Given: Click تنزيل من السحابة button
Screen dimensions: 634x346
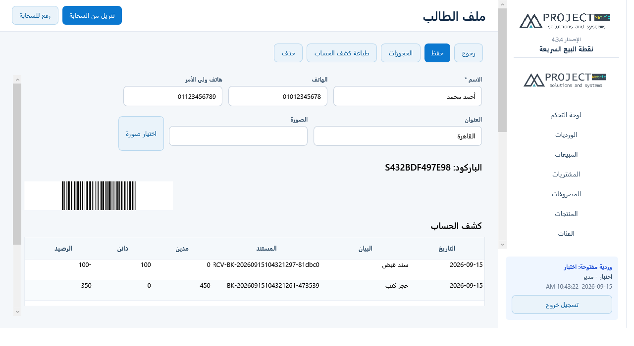Looking at the screenshot, I should coord(92,15).
